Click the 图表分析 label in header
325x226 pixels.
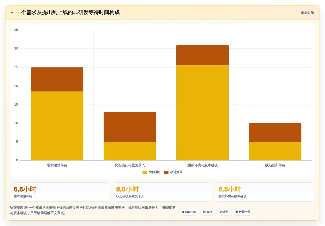(x=307, y=12)
